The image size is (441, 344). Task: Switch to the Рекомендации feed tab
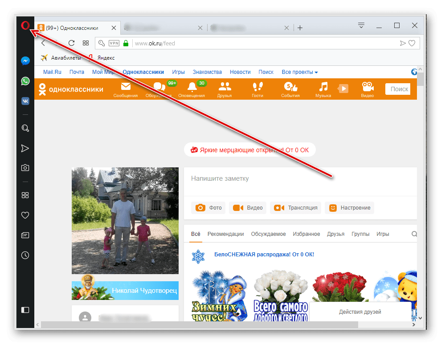pyautogui.click(x=225, y=234)
